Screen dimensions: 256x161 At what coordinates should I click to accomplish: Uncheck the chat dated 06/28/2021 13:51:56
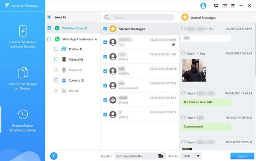tap(105, 42)
